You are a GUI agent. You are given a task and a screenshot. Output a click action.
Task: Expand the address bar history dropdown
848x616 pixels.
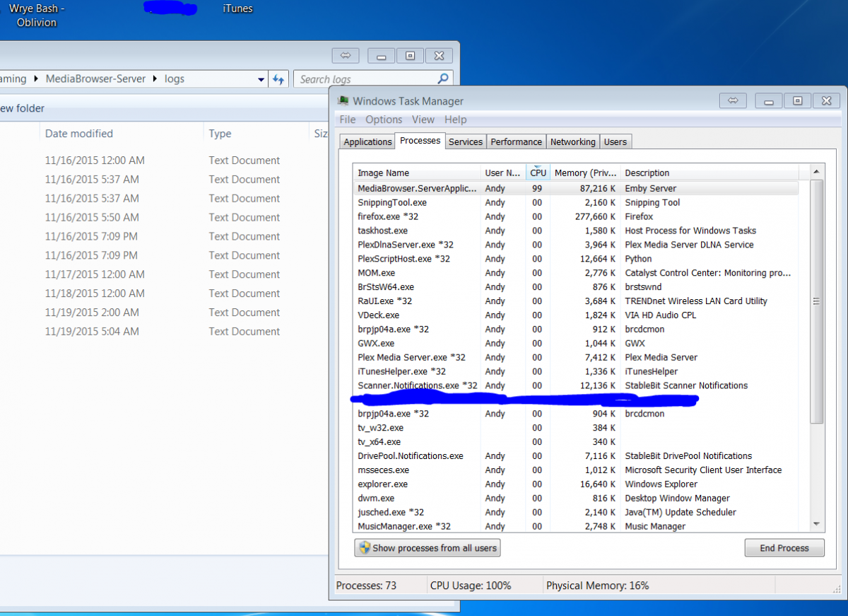[x=261, y=79]
